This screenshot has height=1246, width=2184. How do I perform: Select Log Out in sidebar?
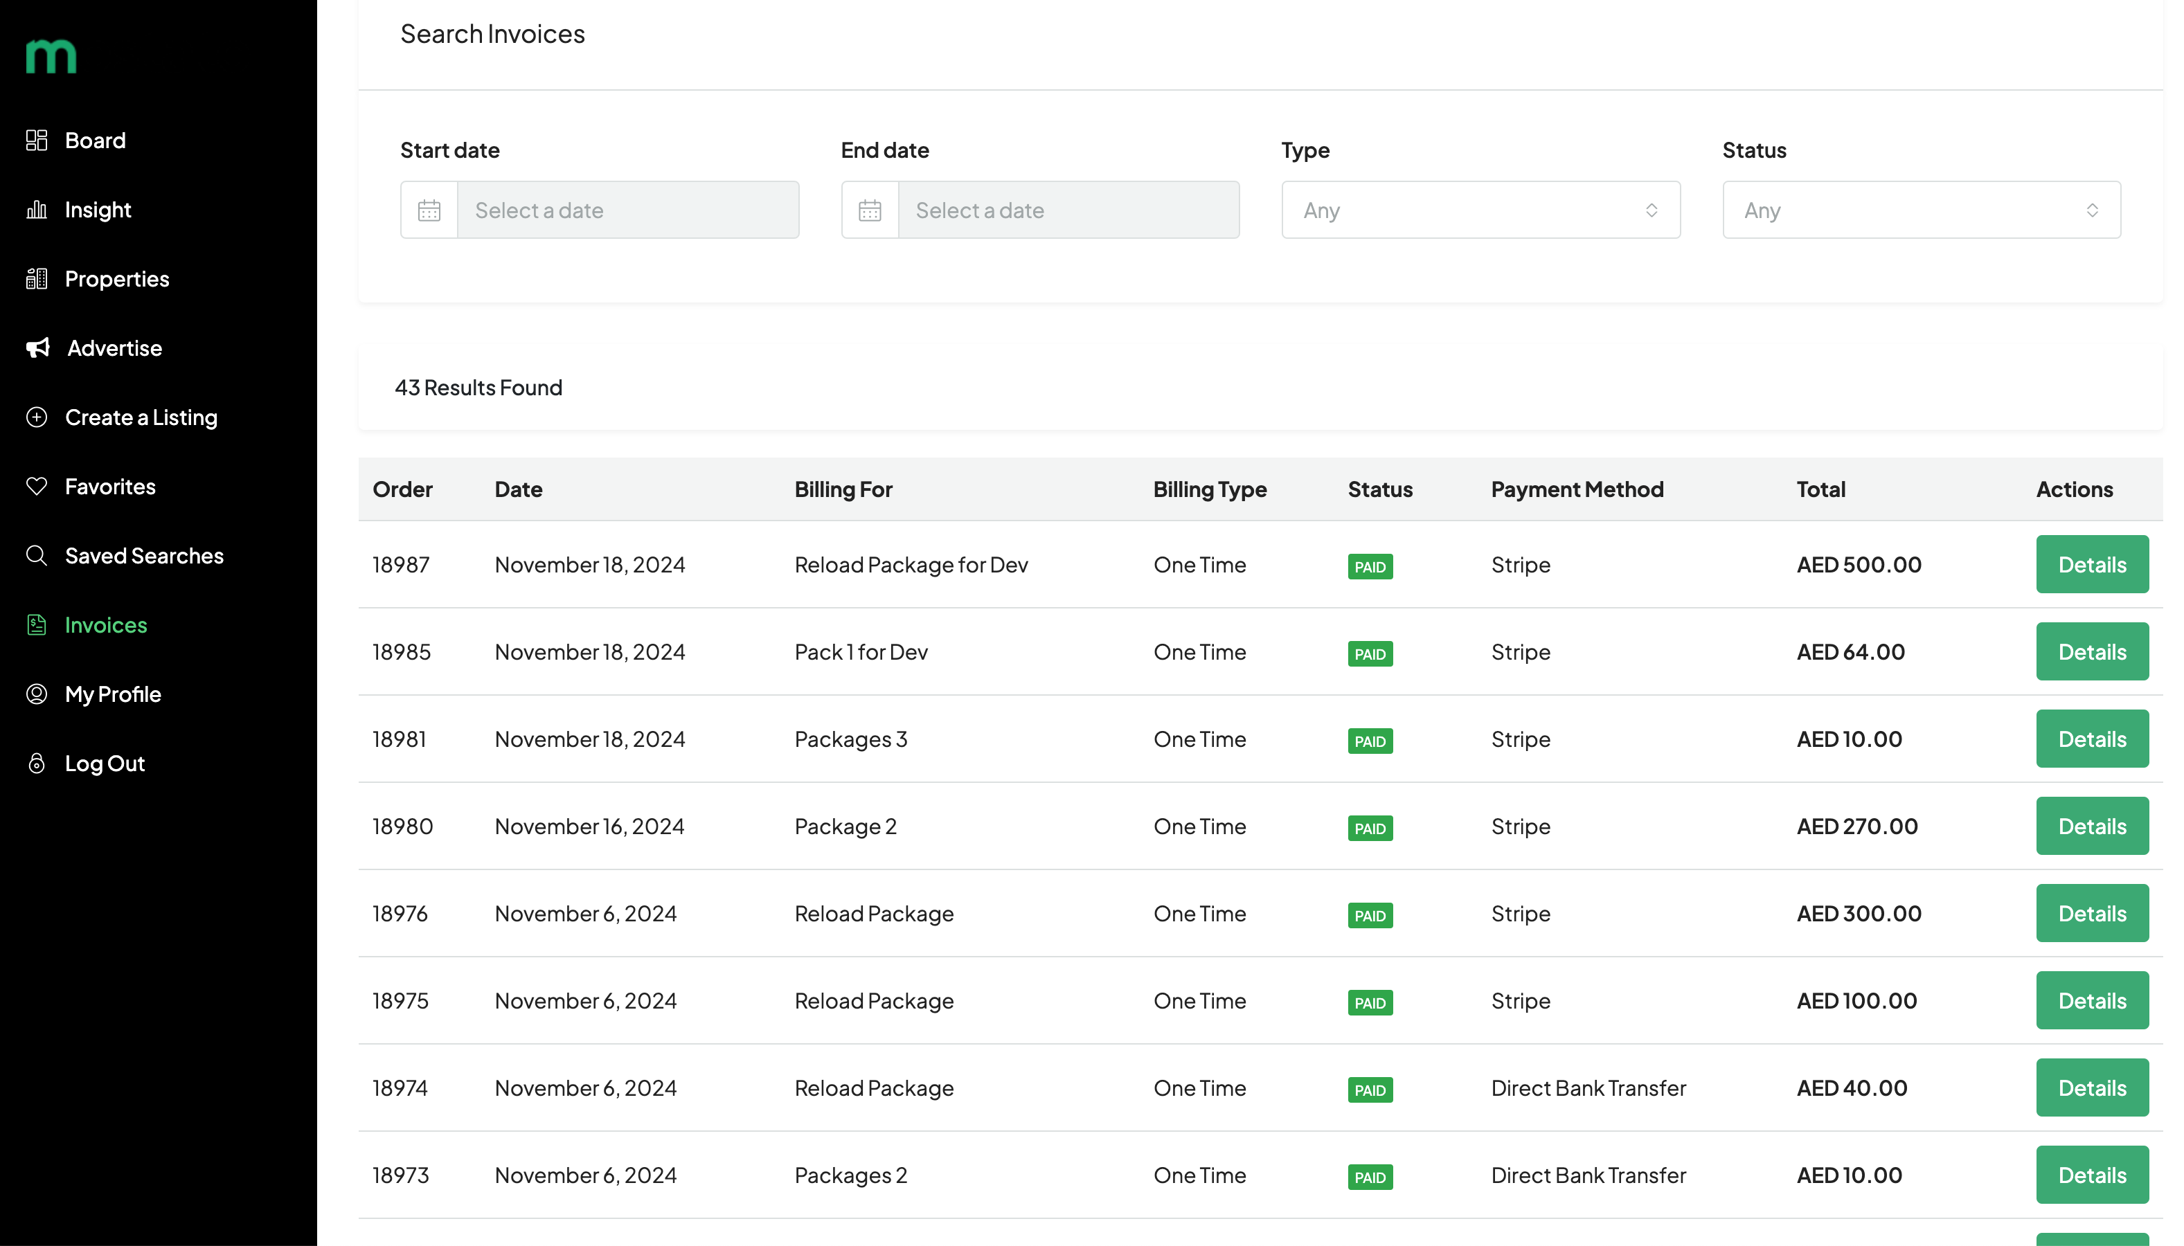point(105,764)
